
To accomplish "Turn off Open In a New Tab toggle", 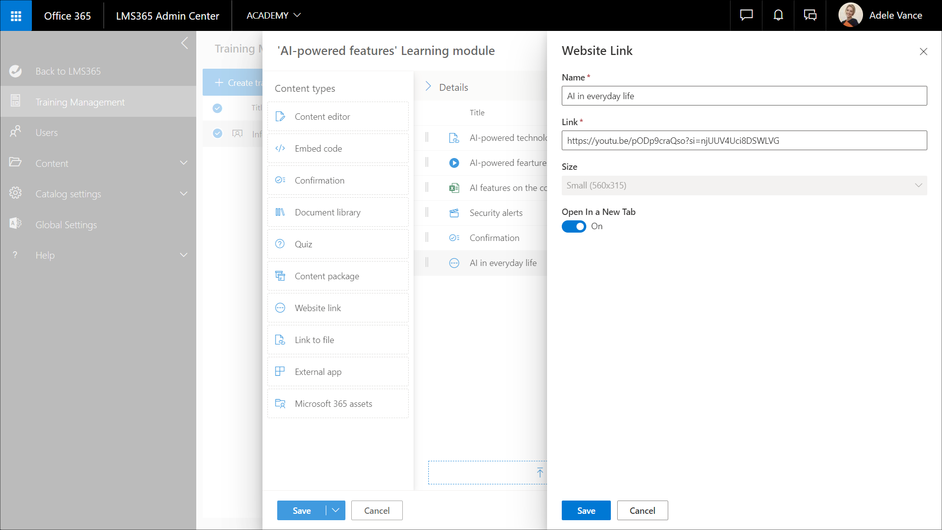I will [574, 226].
